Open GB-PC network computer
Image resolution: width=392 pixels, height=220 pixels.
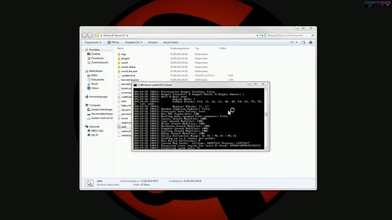pyautogui.click(x=93, y=135)
